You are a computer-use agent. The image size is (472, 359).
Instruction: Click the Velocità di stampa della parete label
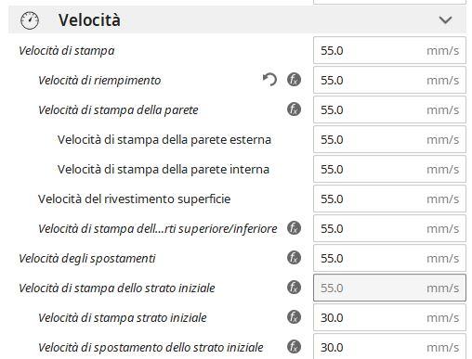pos(118,110)
